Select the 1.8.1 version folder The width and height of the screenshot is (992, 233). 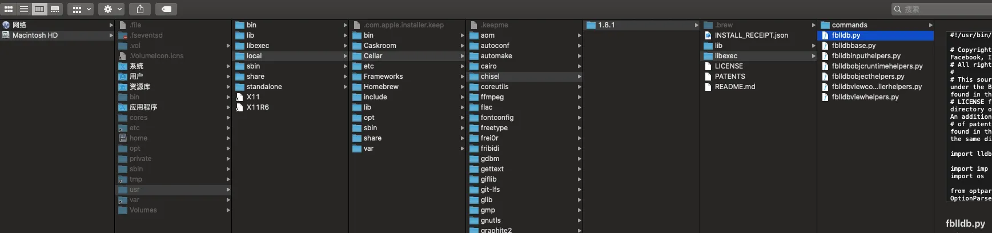coord(606,25)
